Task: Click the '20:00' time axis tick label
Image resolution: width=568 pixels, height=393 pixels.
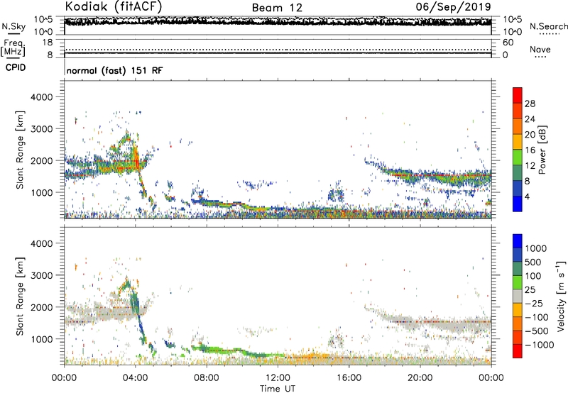Action: [x=420, y=378]
